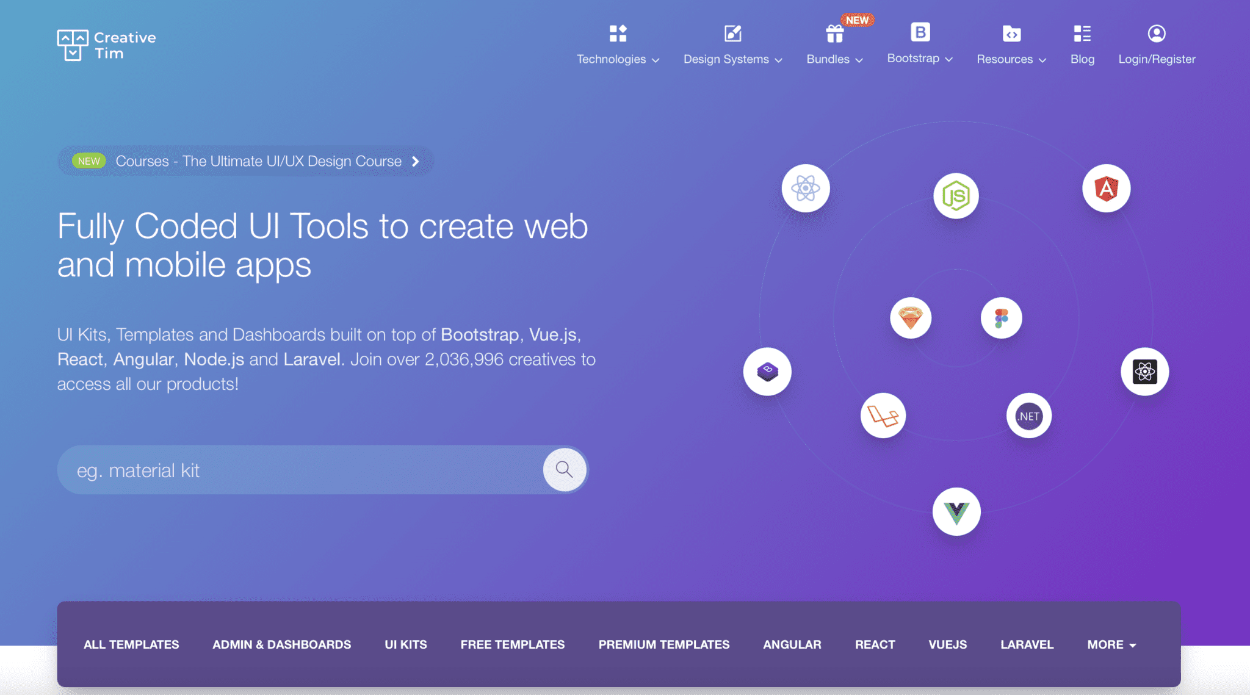Image resolution: width=1250 pixels, height=695 pixels.
Task: Open the REACT templates tab
Action: pyautogui.click(x=875, y=644)
